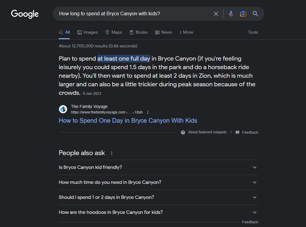Click the '9 Jan 2023' snippet date
Viewport: 306px width, 227px height.
coord(92,94)
